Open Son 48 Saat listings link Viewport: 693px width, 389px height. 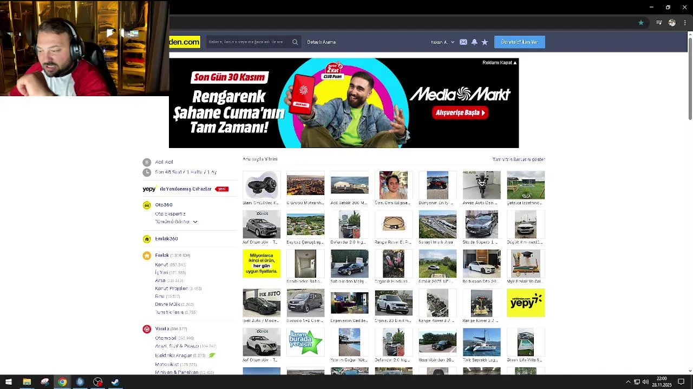(x=186, y=172)
